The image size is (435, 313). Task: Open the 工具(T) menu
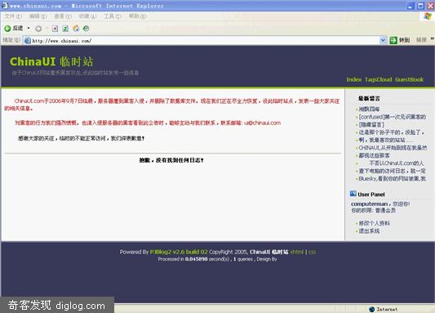[113, 16]
